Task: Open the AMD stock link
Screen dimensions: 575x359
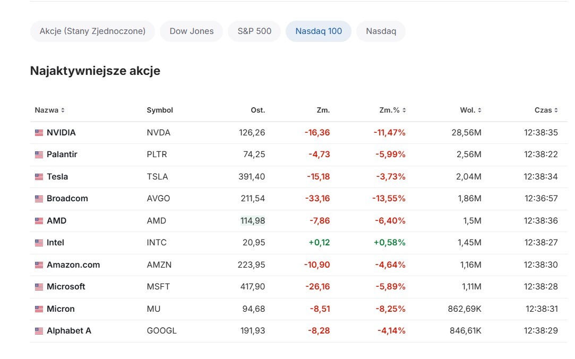Action: coord(56,221)
